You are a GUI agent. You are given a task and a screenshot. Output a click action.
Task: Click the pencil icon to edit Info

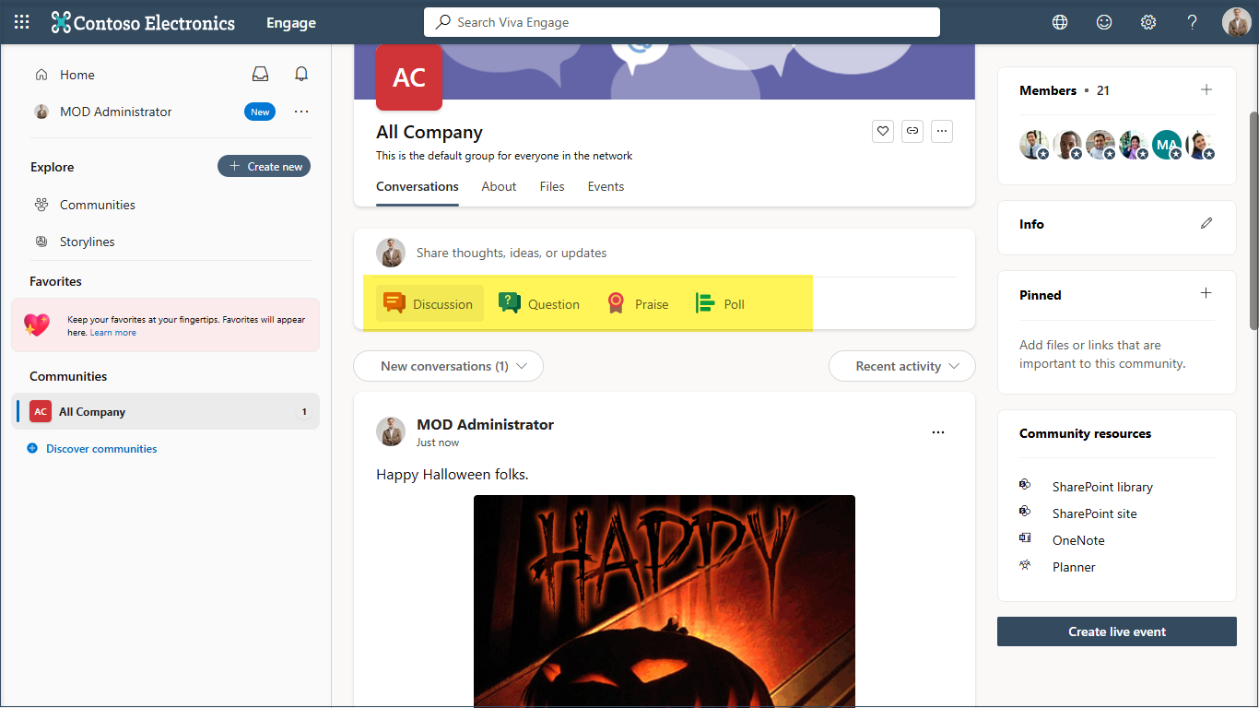[1206, 223]
